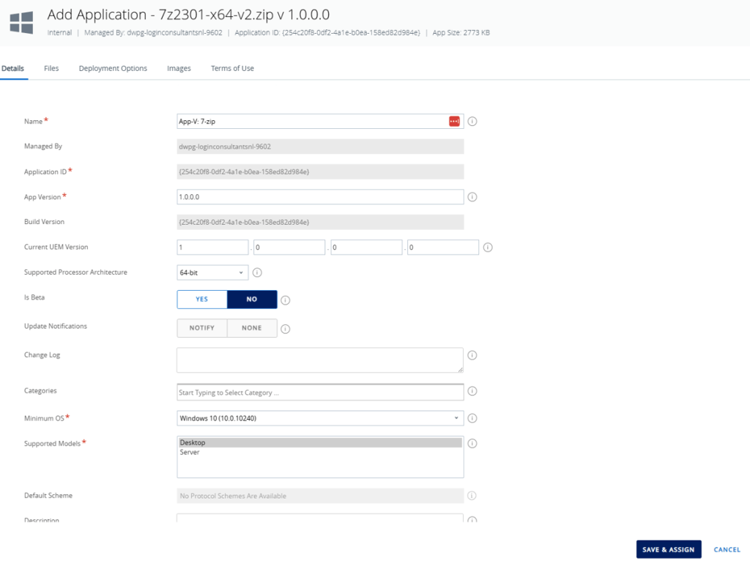Set Is Beta to Yes
This screenshot has height=561, width=750.
click(202, 300)
